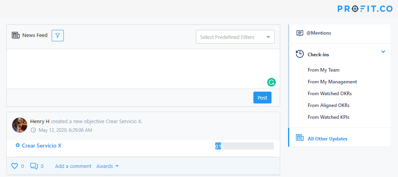Click the @Mentions chat icon

300,33
